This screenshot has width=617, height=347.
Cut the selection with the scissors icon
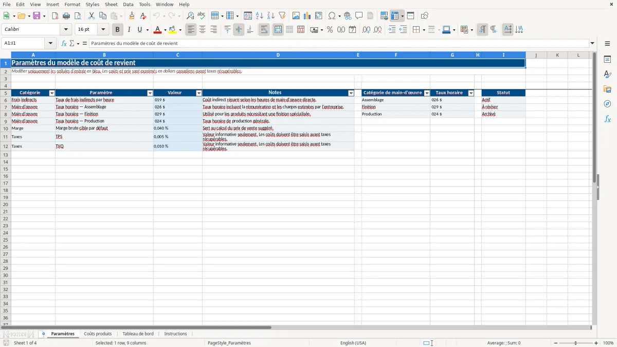[x=92, y=16]
